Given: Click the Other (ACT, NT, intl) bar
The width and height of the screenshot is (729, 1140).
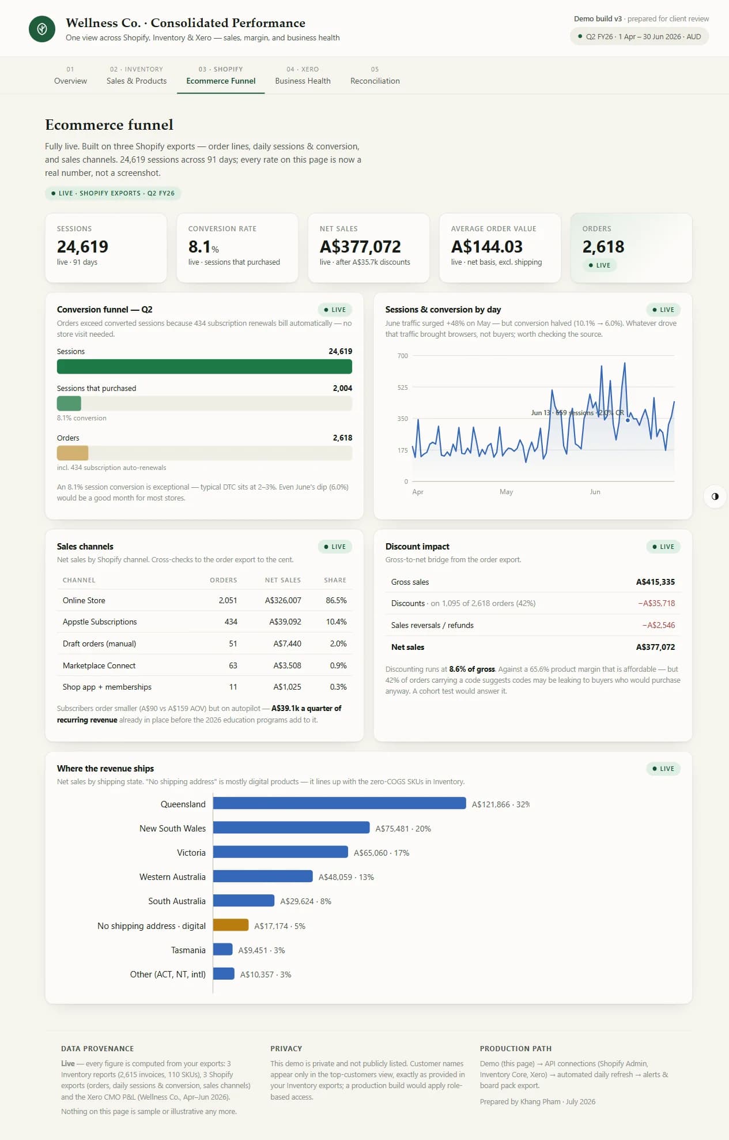Looking at the screenshot, I should (x=224, y=974).
